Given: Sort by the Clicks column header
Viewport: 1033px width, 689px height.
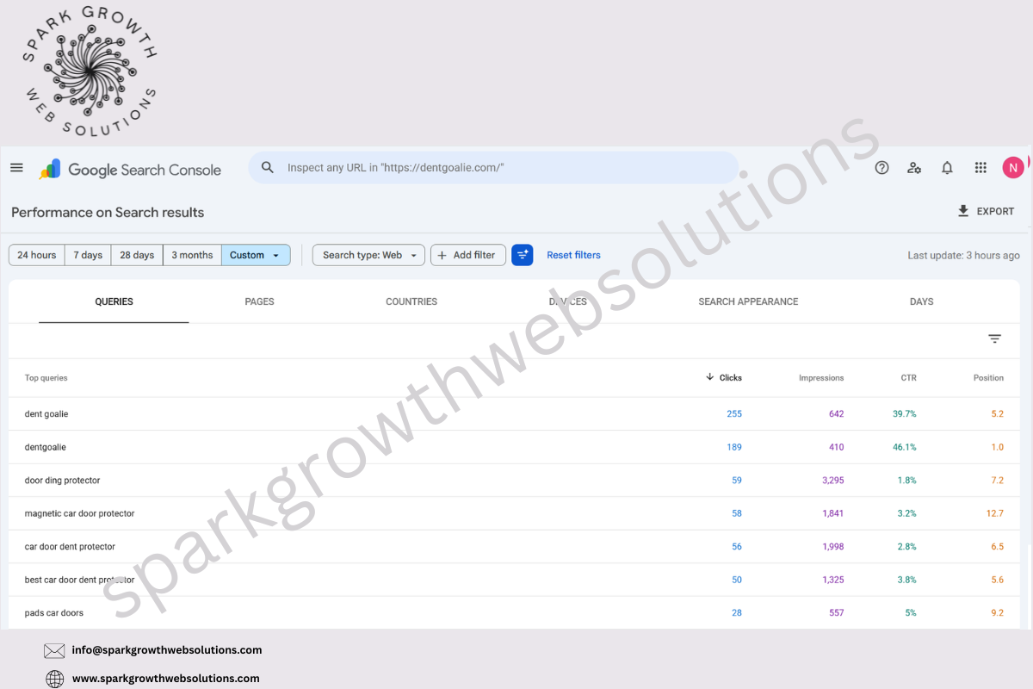Looking at the screenshot, I should coord(731,378).
